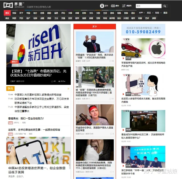Open Biden 炉边谈话 article thumbnail
This screenshot has width=182, height=179.
(95, 42)
